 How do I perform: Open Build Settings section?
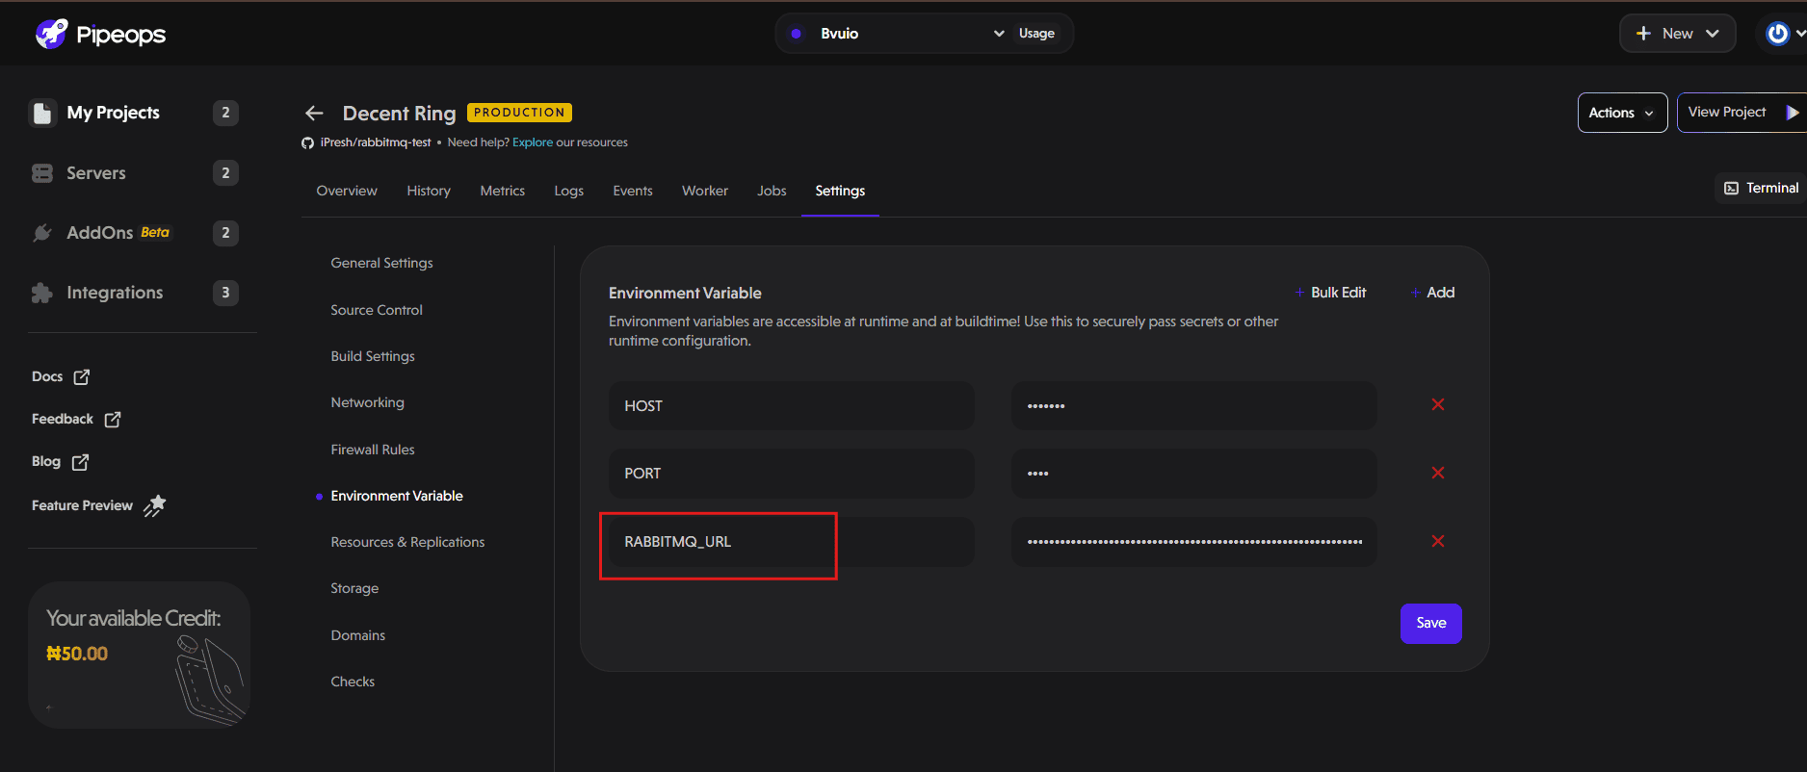tap(373, 356)
